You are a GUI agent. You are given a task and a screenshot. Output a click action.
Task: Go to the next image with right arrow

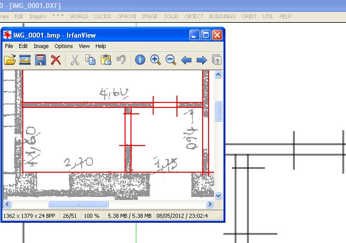click(x=202, y=60)
